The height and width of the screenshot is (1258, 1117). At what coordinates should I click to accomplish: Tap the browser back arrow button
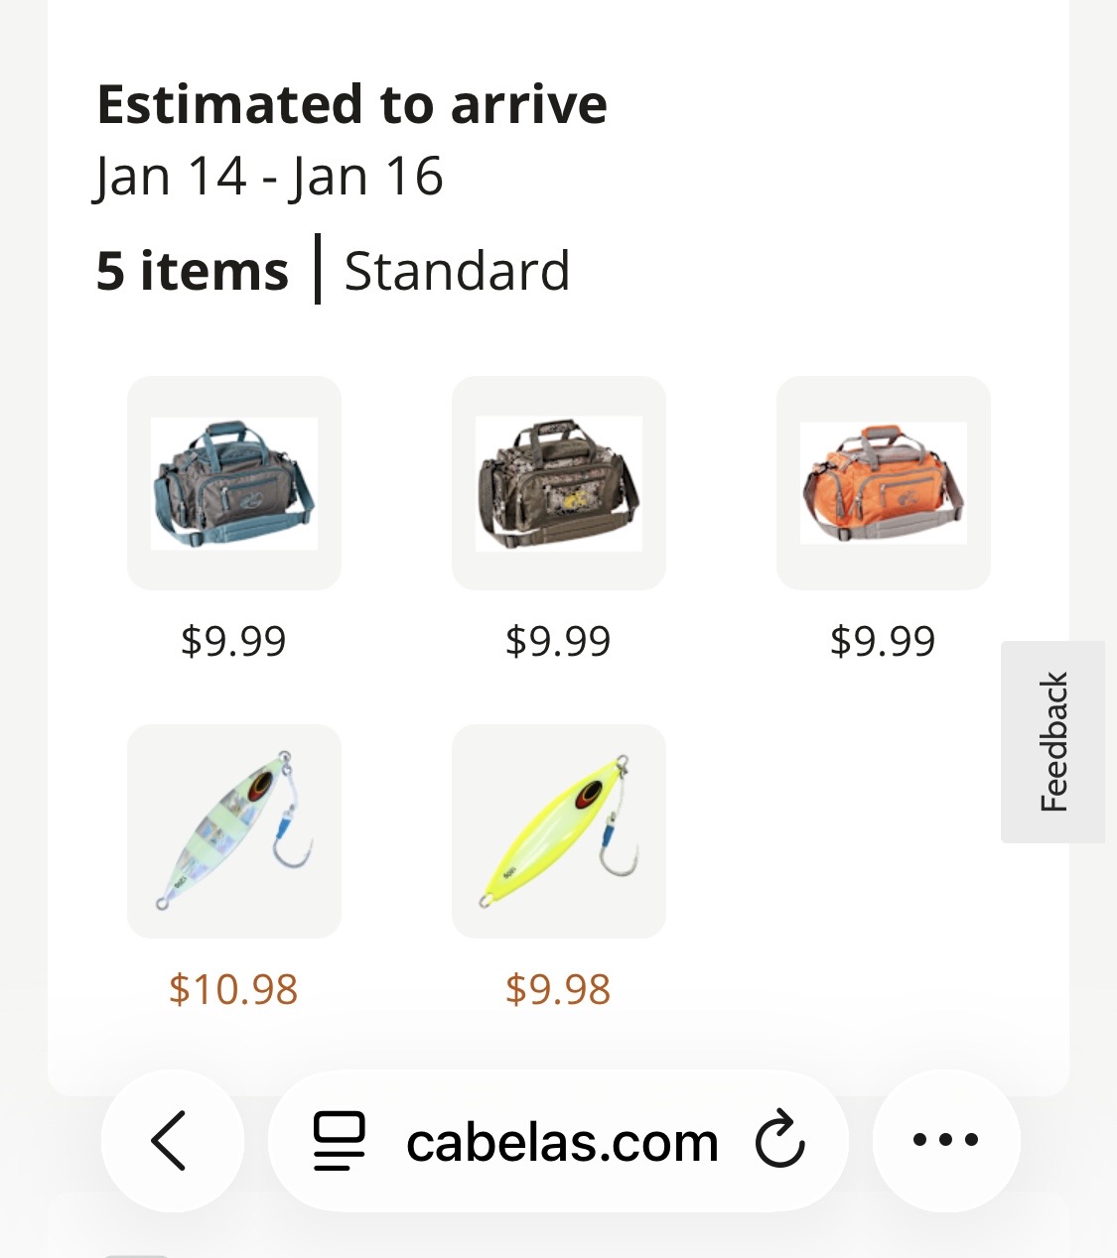(171, 1141)
